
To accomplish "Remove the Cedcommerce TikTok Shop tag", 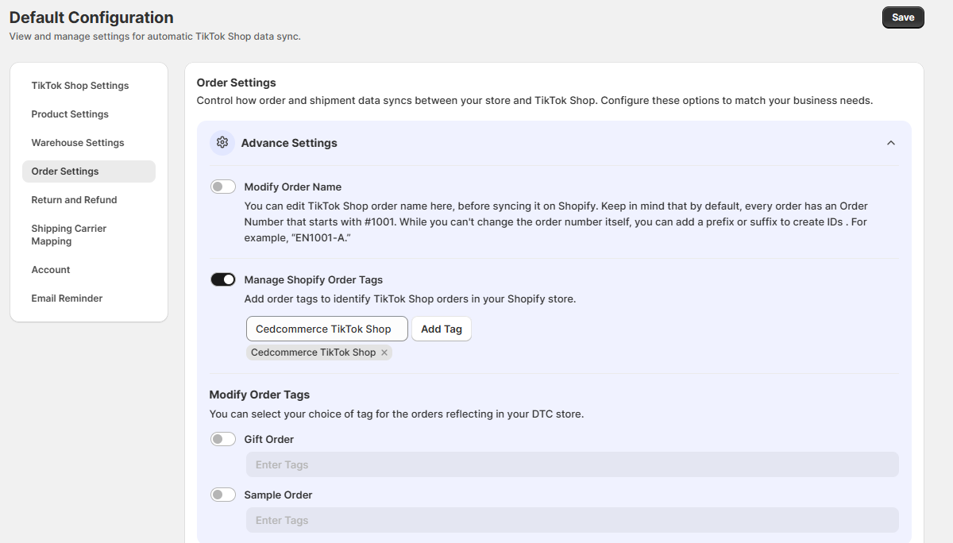I will 384,352.
